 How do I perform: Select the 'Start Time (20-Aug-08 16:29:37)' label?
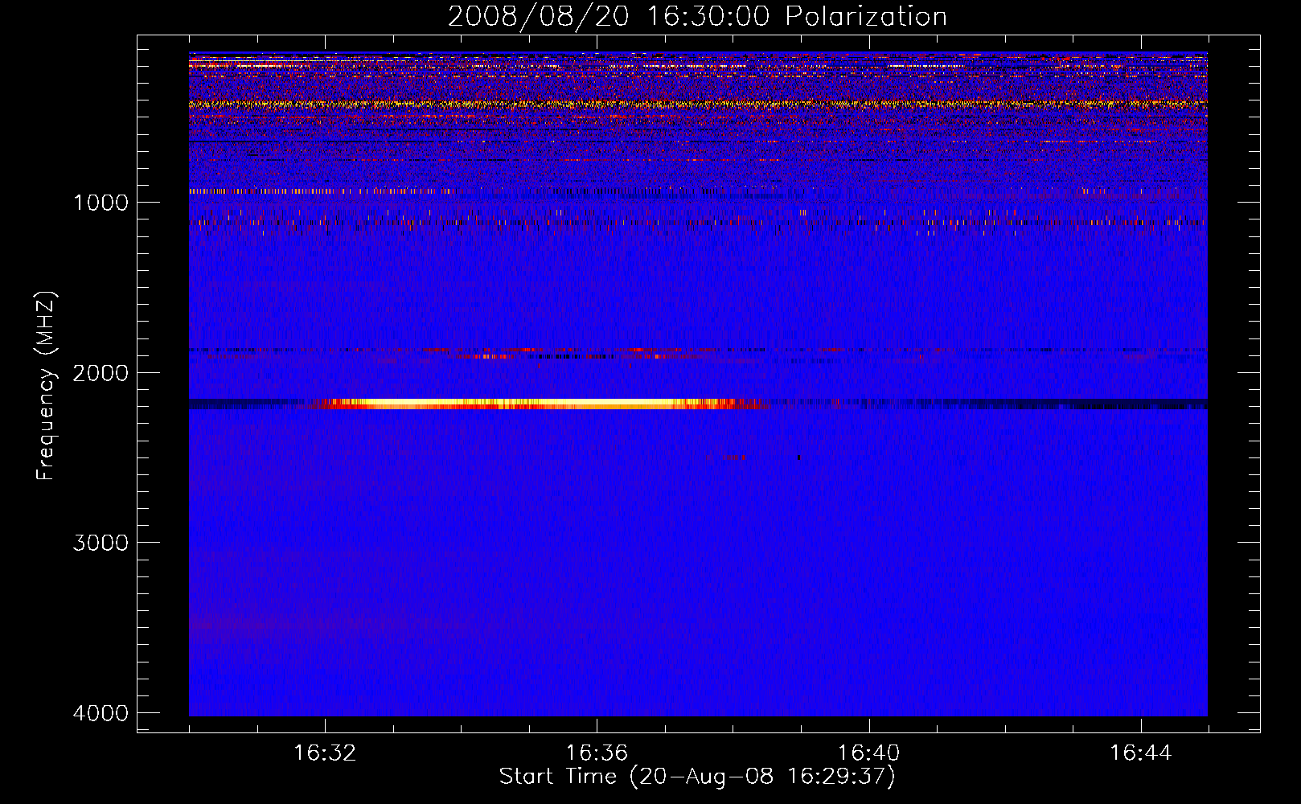[x=697, y=777]
